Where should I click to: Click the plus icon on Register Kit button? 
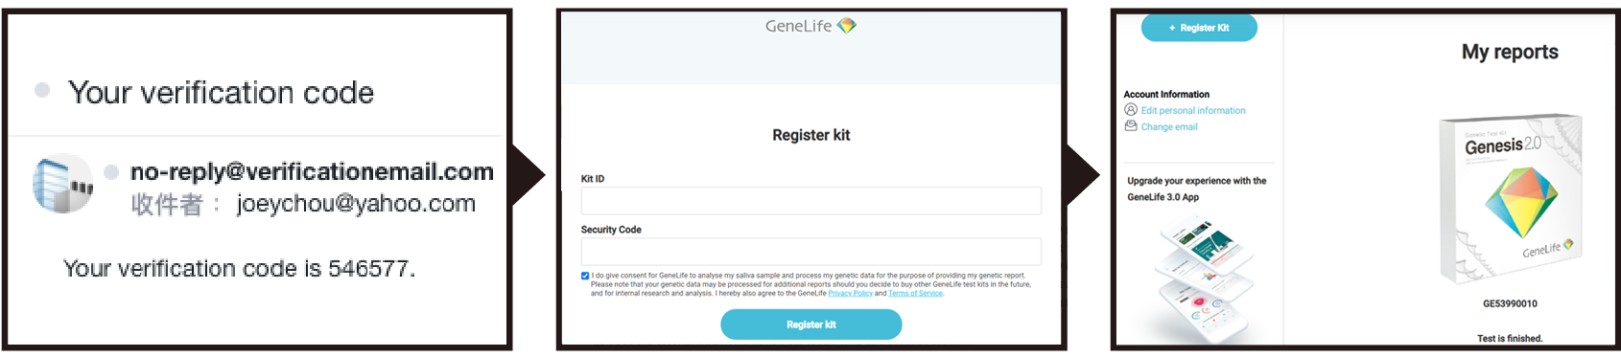[1172, 29]
